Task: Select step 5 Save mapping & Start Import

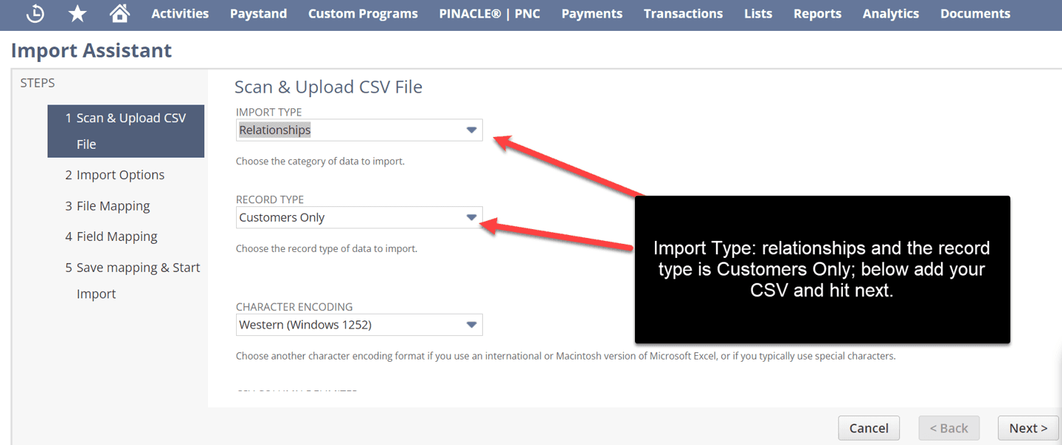Action: (x=133, y=281)
